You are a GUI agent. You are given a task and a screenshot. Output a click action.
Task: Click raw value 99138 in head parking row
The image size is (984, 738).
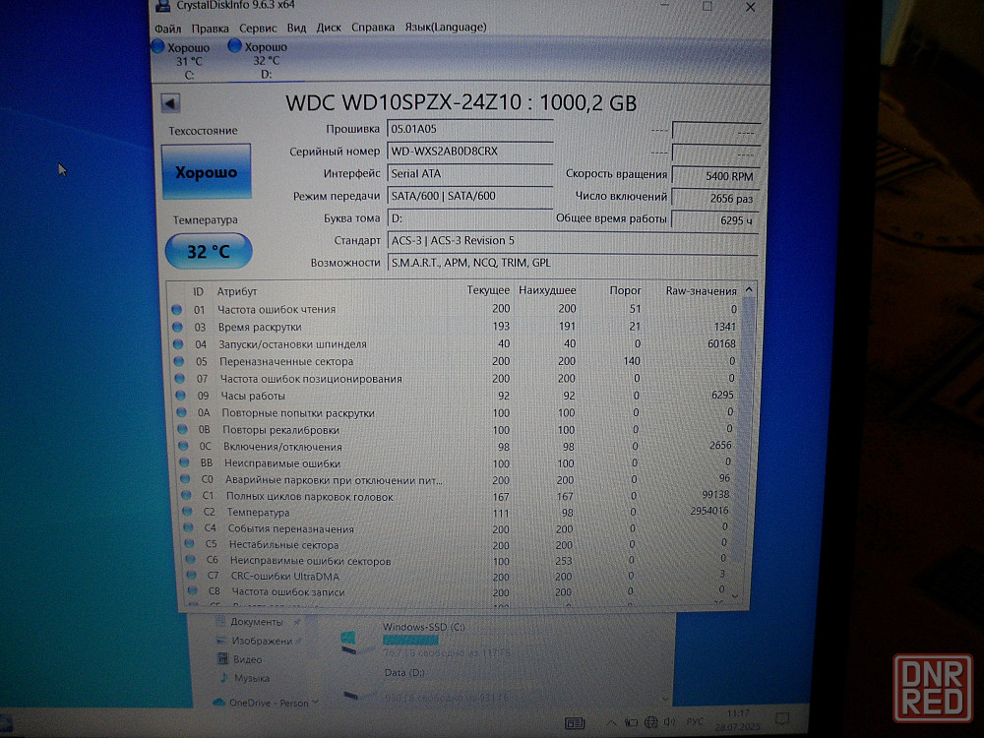pos(715,495)
